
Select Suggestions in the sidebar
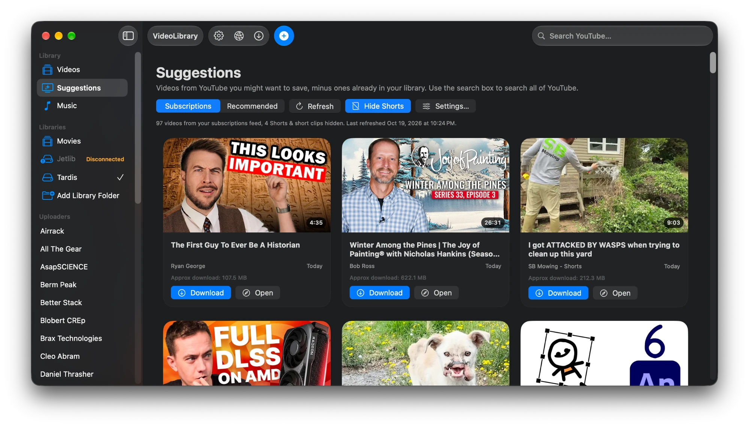(82, 88)
